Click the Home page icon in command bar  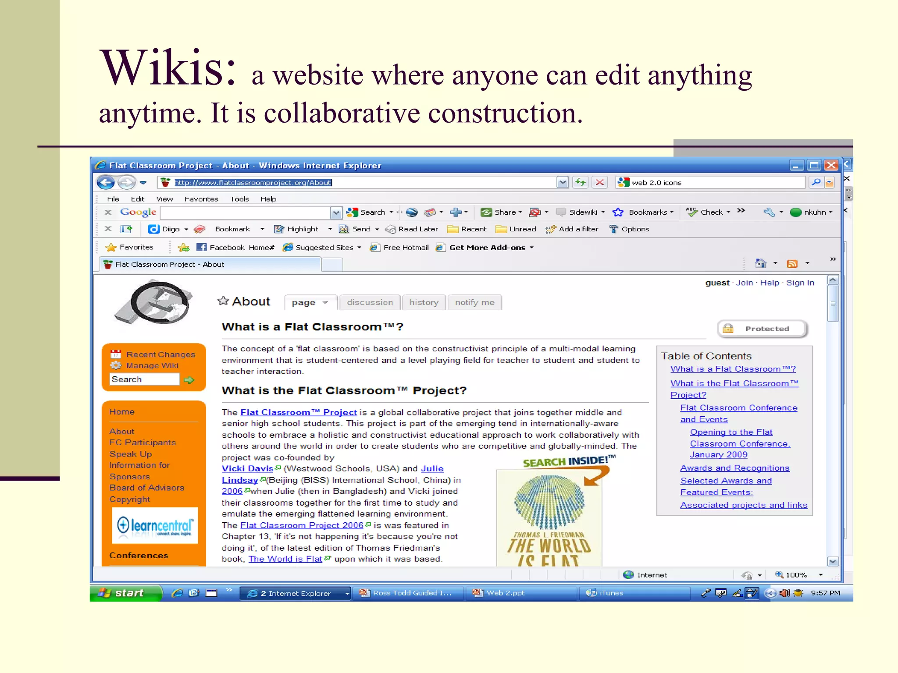pyautogui.click(x=761, y=263)
